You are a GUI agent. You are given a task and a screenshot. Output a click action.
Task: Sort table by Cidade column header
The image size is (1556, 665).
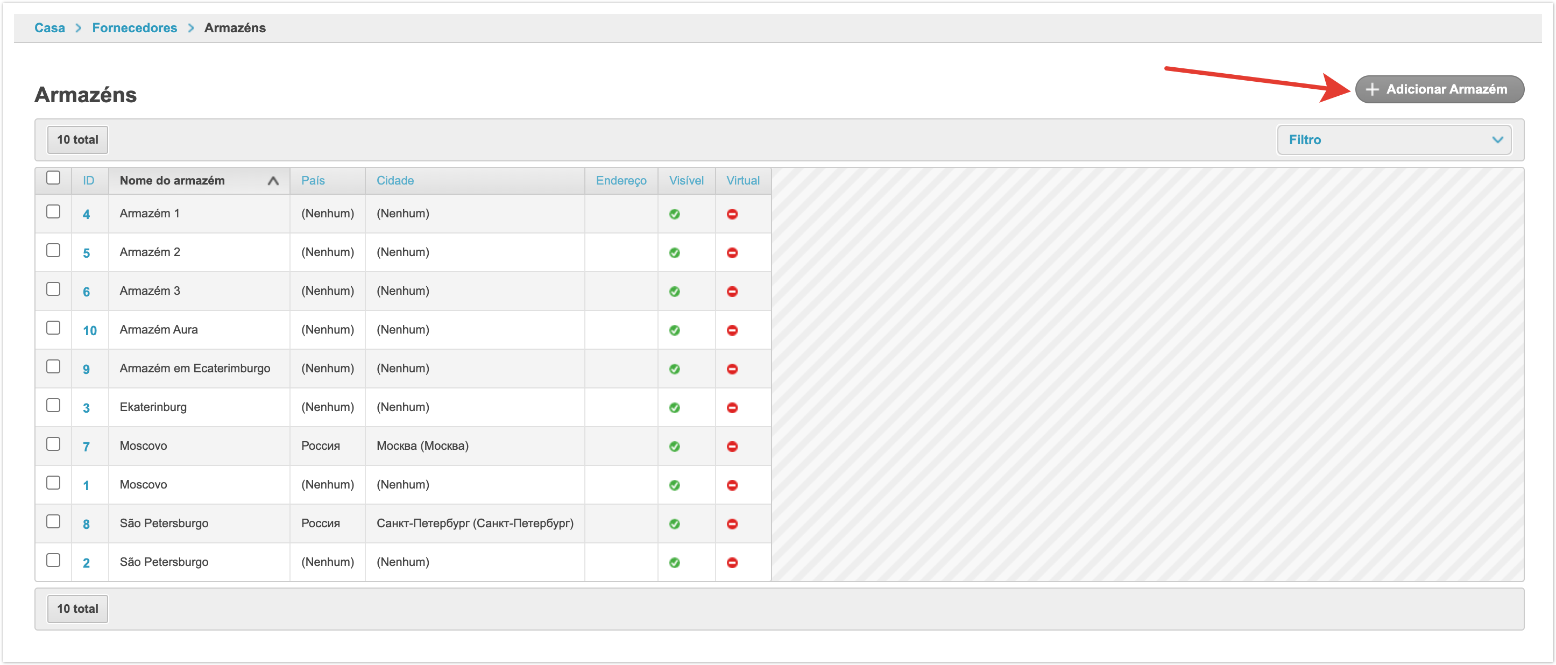[x=395, y=181]
